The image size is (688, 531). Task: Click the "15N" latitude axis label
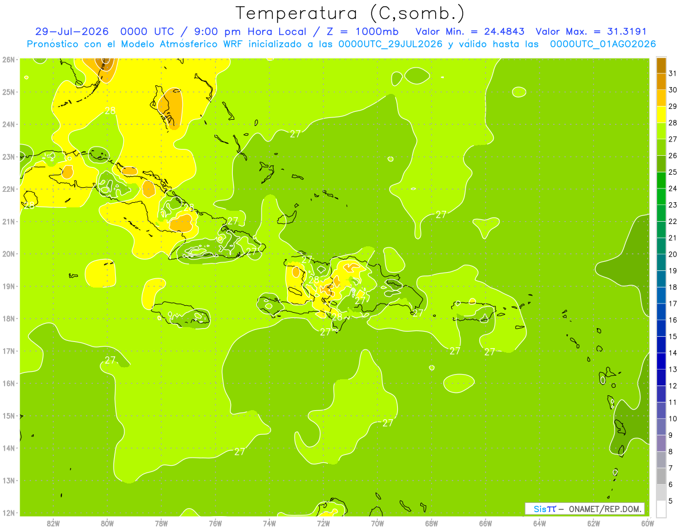9,415
